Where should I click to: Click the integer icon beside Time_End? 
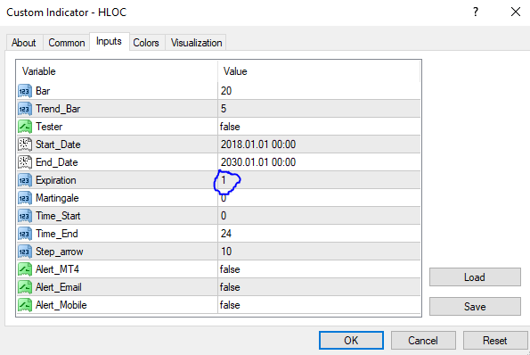pos(25,234)
